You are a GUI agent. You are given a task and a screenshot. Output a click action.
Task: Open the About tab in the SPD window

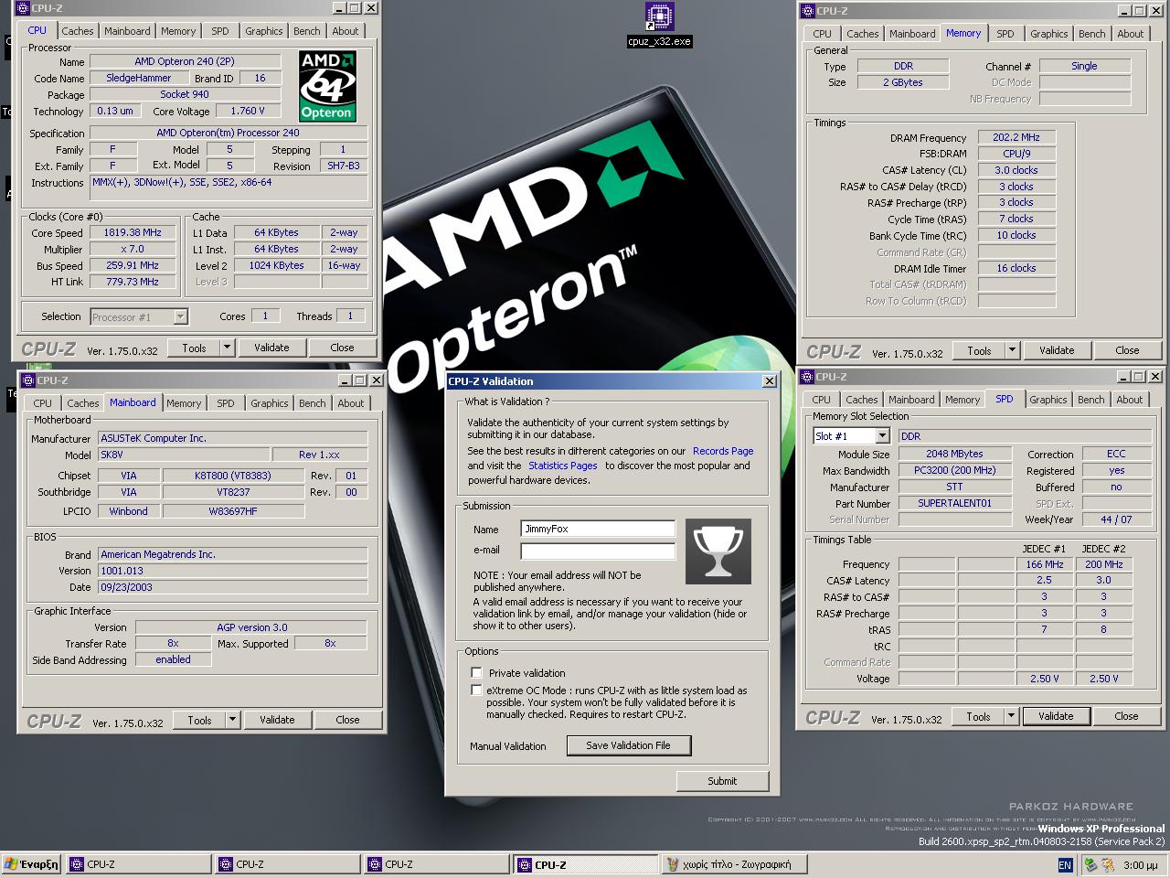(x=1130, y=400)
